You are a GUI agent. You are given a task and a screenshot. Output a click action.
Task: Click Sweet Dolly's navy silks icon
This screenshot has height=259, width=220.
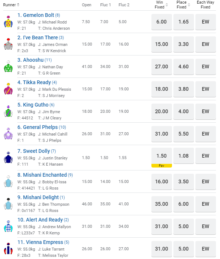[x=8, y=157]
